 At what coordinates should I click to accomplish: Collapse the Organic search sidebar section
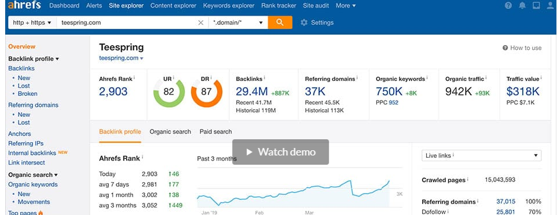(x=33, y=175)
